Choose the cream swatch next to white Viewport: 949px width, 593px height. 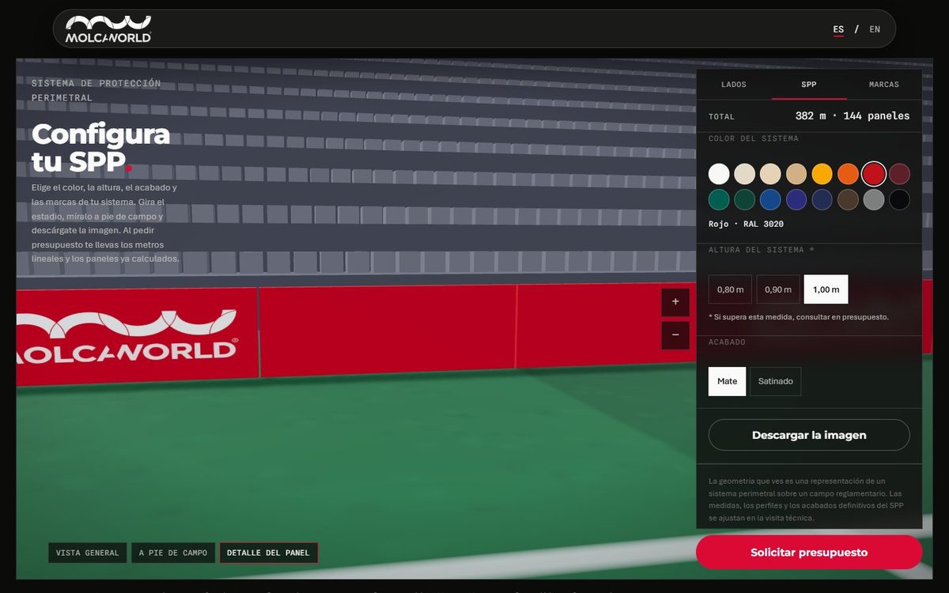(x=745, y=174)
